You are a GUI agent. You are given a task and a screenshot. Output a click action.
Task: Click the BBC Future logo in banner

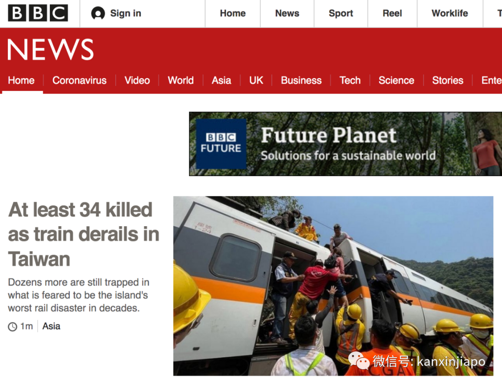tap(221, 144)
